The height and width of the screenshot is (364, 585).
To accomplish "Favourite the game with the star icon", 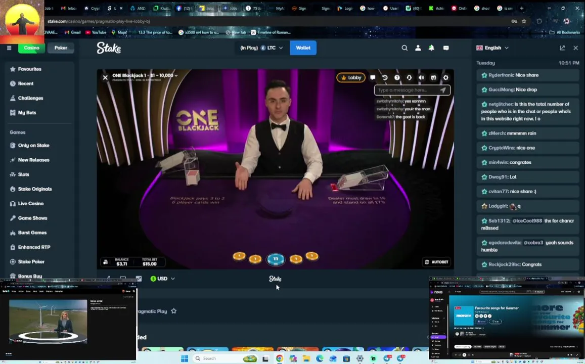I will click(x=173, y=311).
